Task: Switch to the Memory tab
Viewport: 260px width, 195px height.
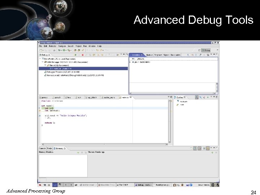Action: click(59, 148)
